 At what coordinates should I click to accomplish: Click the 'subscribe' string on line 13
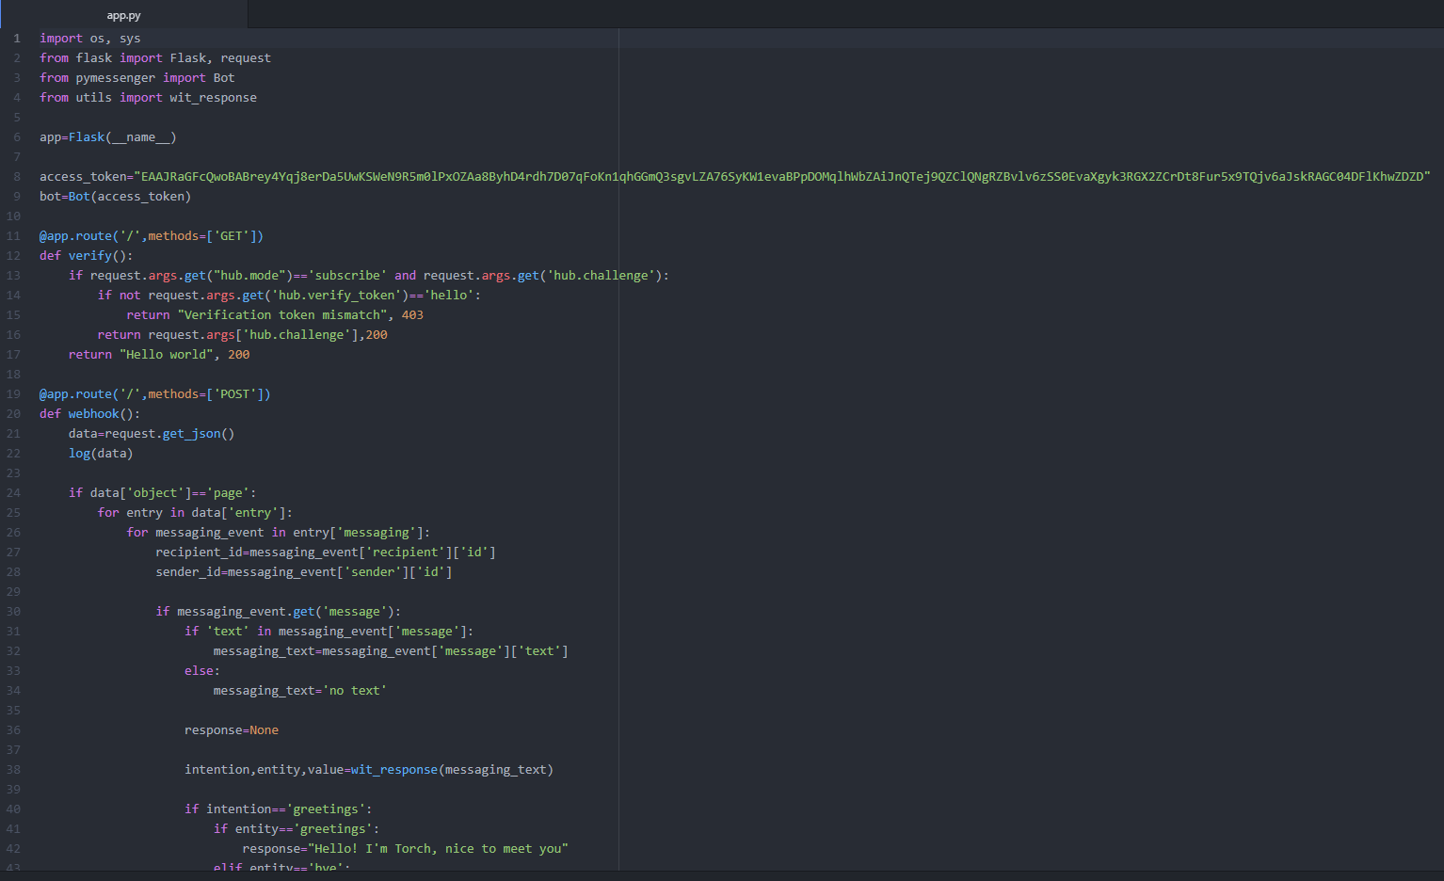tap(347, 276)
